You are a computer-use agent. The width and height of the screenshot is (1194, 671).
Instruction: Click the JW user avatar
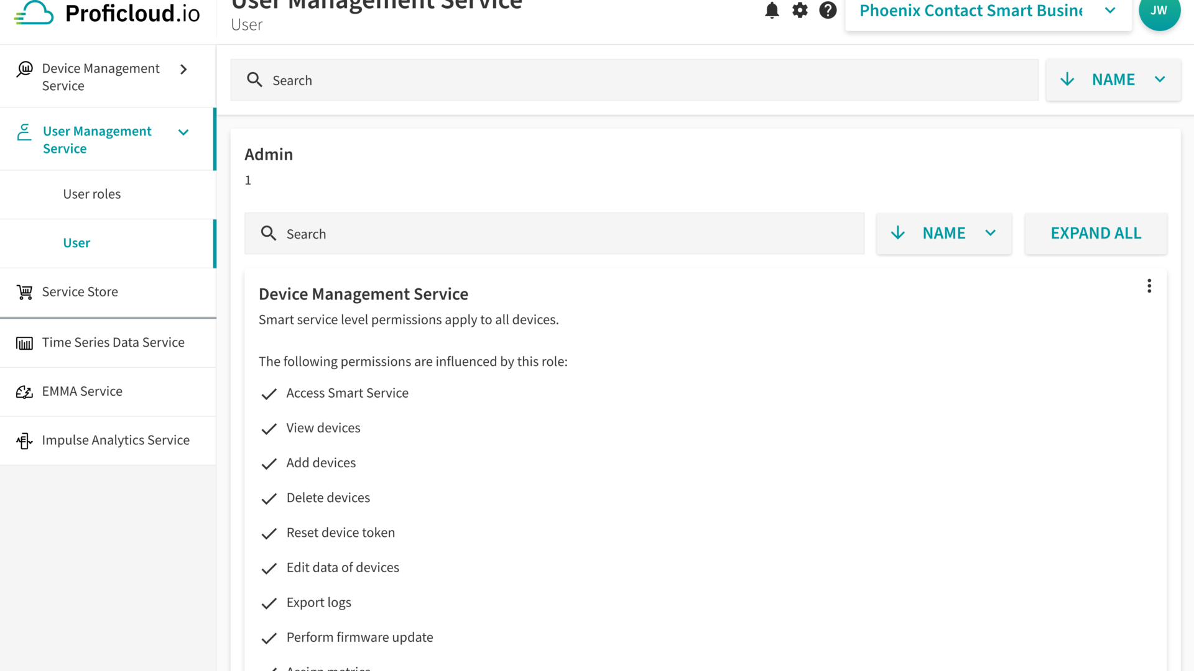(1159, 11)
